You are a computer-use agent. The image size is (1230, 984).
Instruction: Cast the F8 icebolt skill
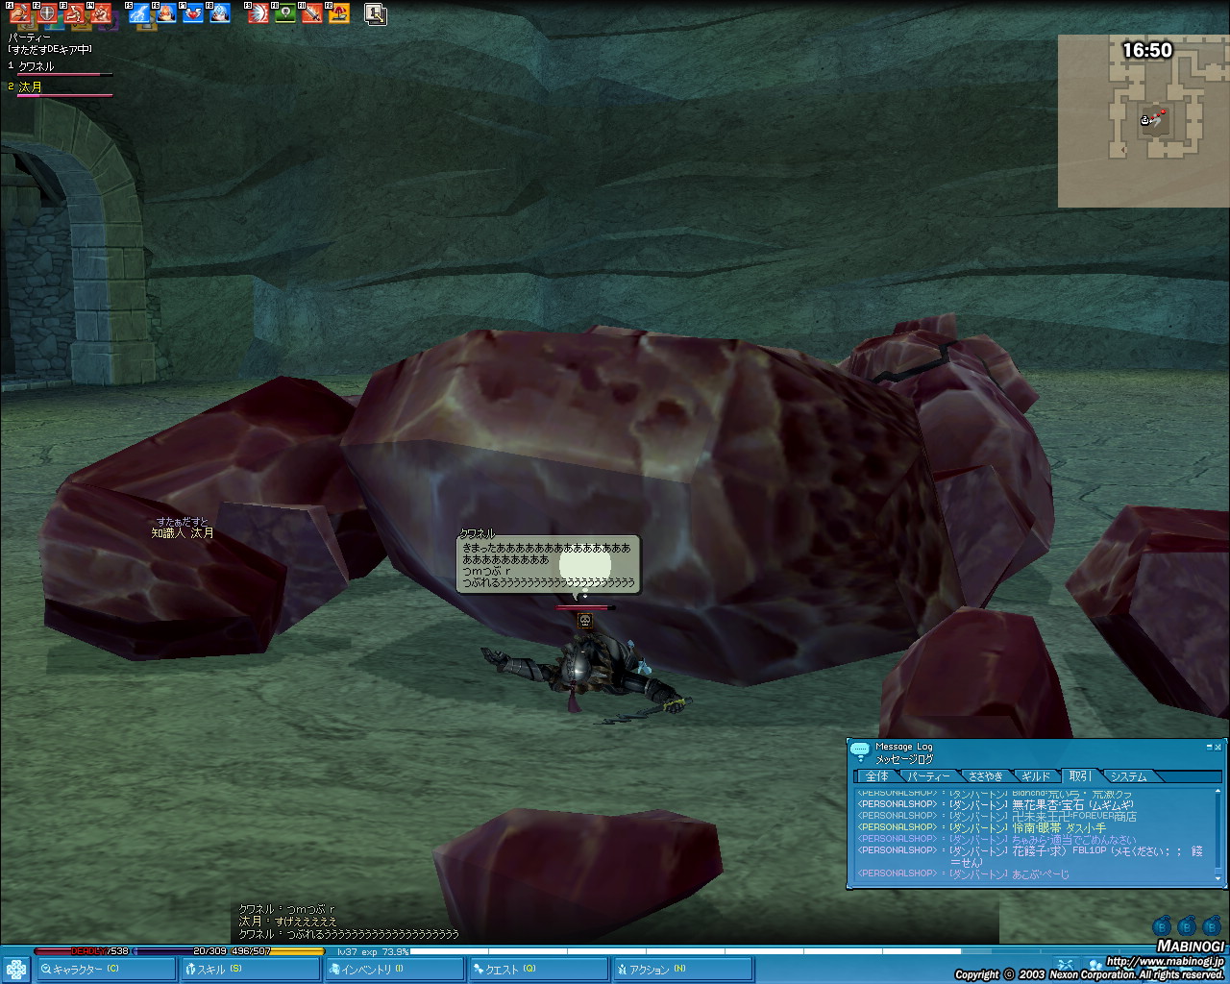220,13
